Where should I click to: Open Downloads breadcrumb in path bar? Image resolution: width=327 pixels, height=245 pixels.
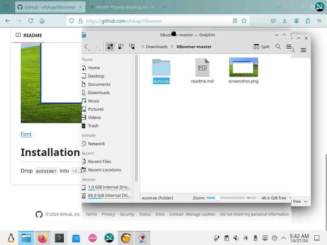[x=156, y=47]
